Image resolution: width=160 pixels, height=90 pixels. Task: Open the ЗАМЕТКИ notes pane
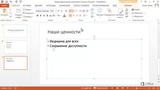[x=86, y=88]
